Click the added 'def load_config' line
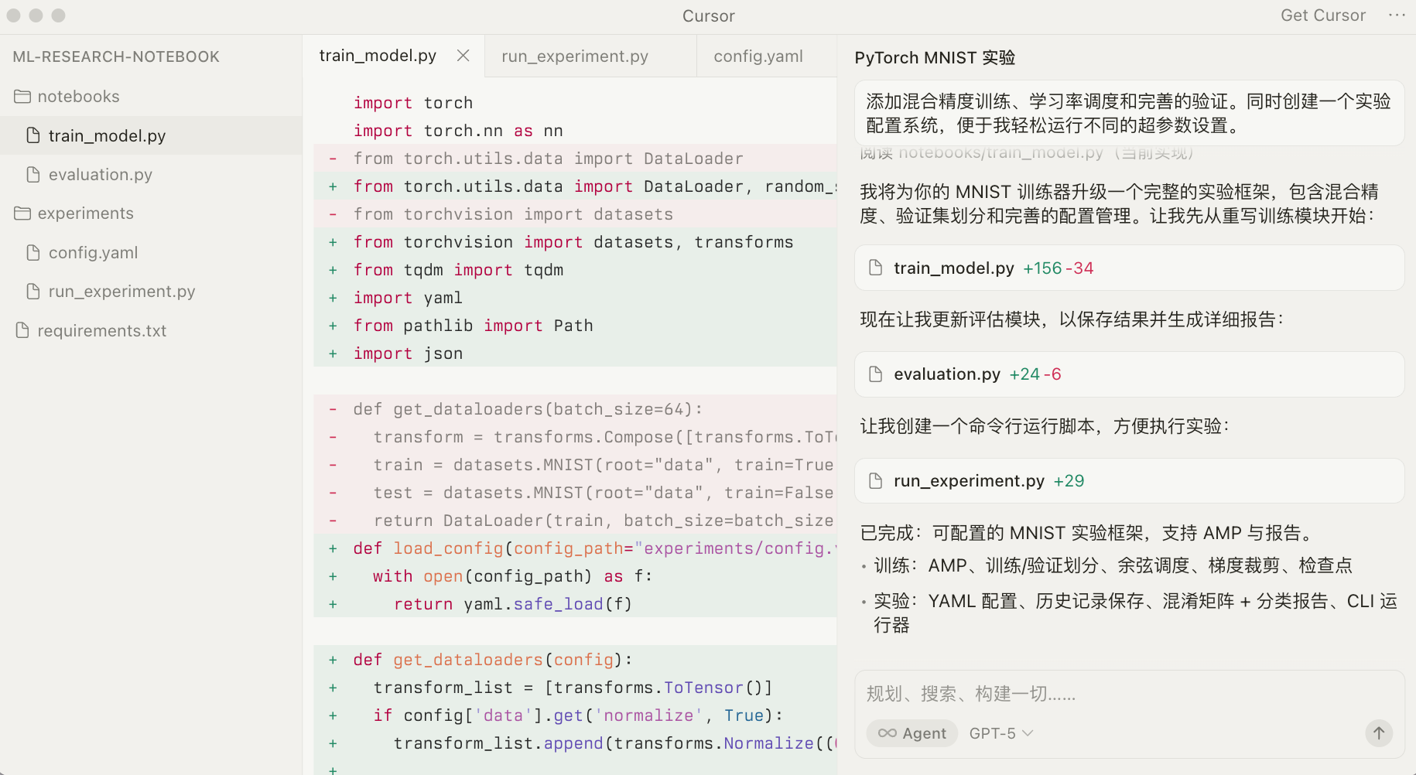Image resolution: width=1416 pixels, height=775 pixels. point(575,548)
